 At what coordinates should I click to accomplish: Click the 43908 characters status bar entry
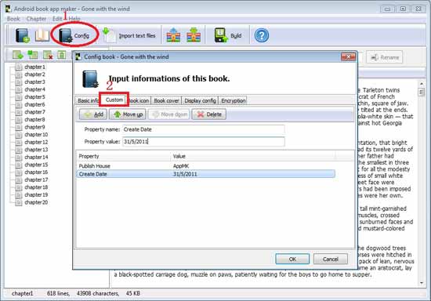click(x=98, y=294)
